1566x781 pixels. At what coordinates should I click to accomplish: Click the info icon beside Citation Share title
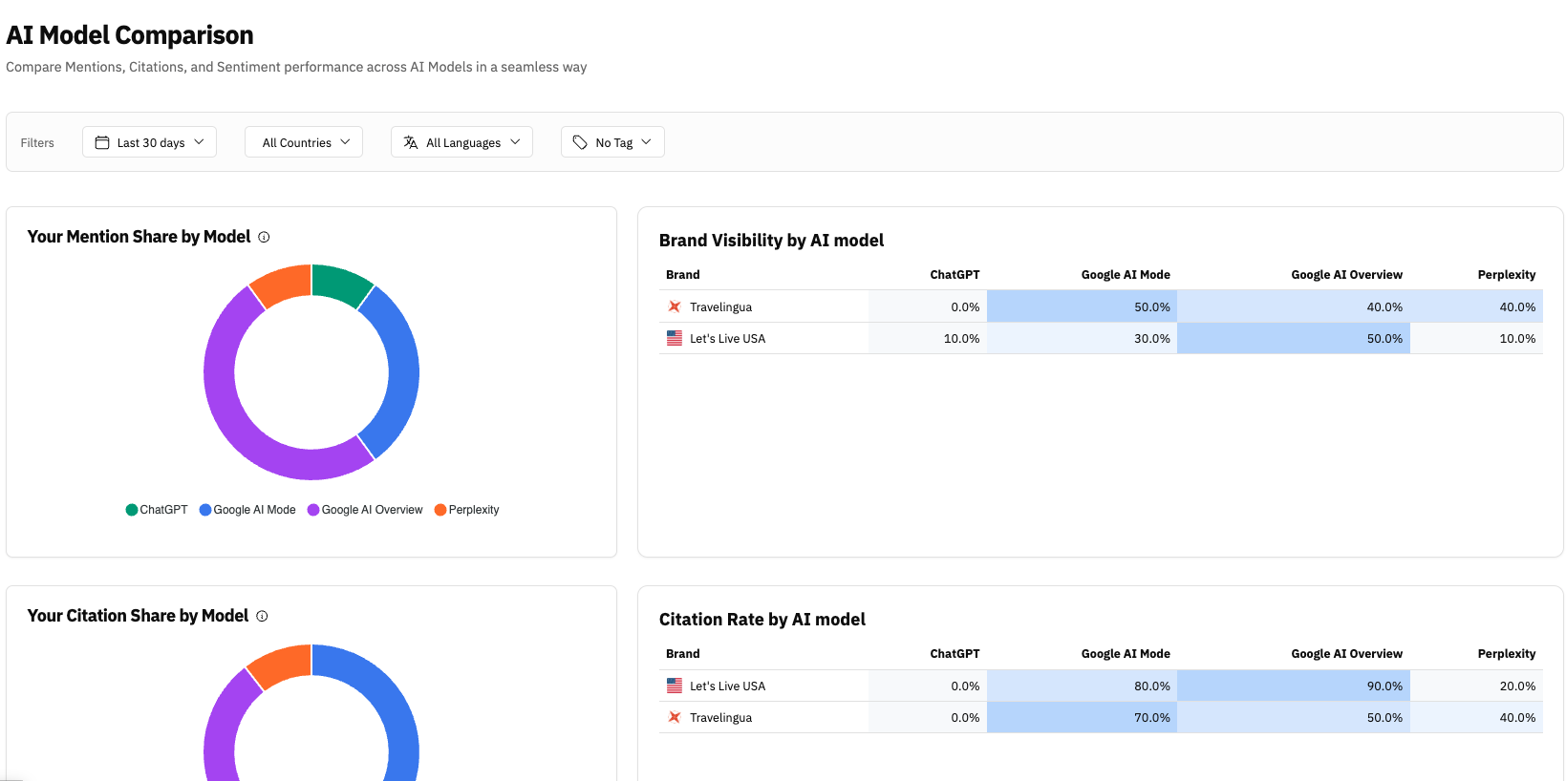262,617
